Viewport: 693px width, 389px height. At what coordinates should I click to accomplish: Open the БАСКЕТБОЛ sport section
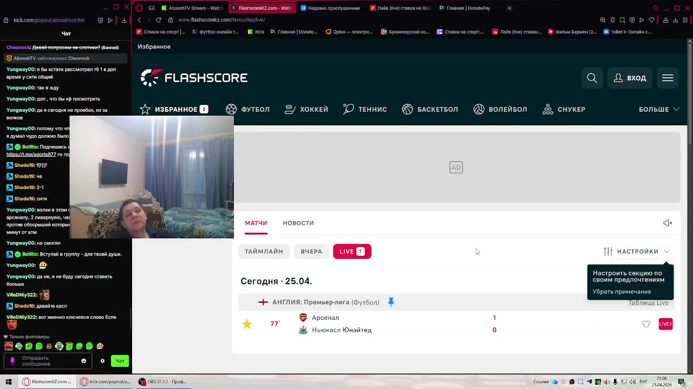coord(430,109)
